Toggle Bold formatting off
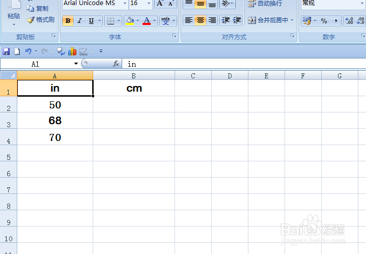This screenshot has width=366, height=254. tap(68, 20)
